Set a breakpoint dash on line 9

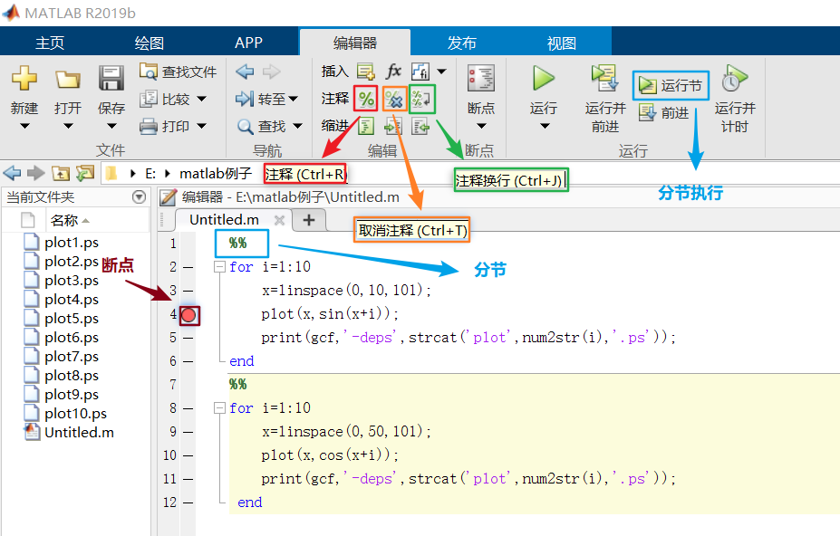pos(188,432)
